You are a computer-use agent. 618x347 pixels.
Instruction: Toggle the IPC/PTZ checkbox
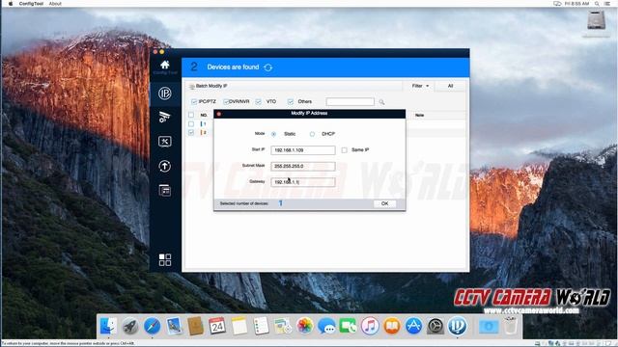pos(194,101)
